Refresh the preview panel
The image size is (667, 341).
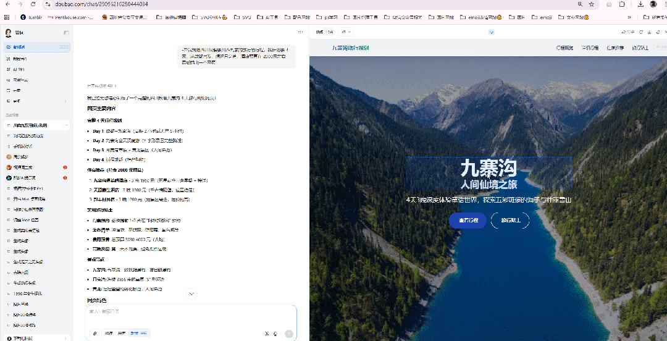pos(641,32)
